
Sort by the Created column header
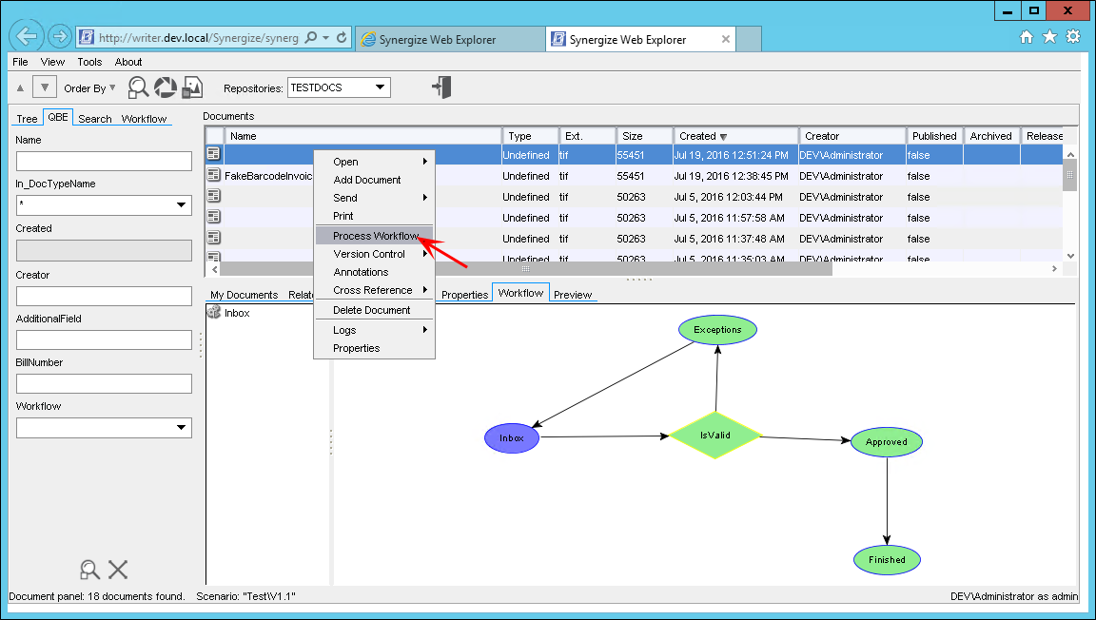[x=735, y=136]
